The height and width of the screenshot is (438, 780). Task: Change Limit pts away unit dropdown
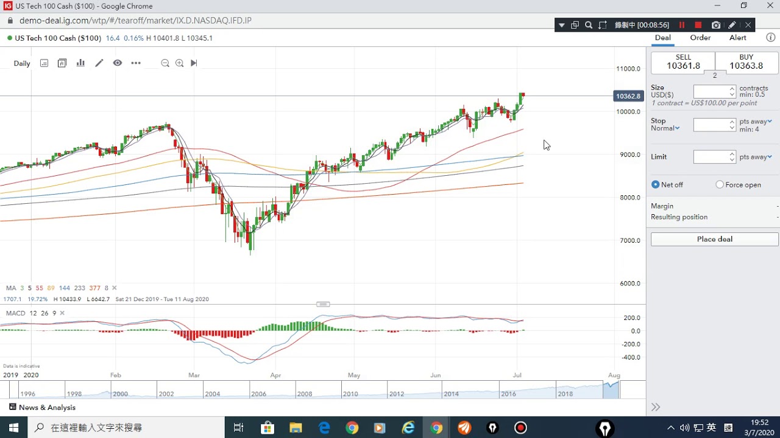pyautogui.click(x=756, y=157)
